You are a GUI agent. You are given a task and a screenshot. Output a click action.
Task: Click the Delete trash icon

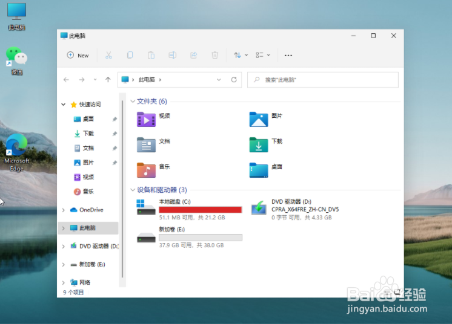214,55
